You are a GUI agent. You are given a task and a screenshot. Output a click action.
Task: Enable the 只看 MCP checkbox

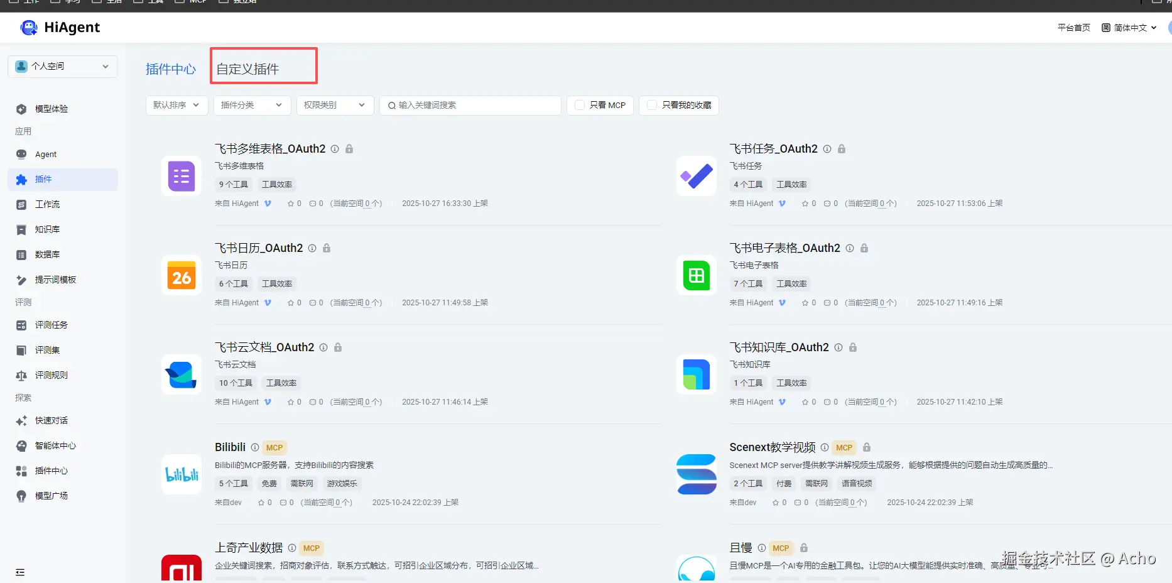tap(580, 105)
